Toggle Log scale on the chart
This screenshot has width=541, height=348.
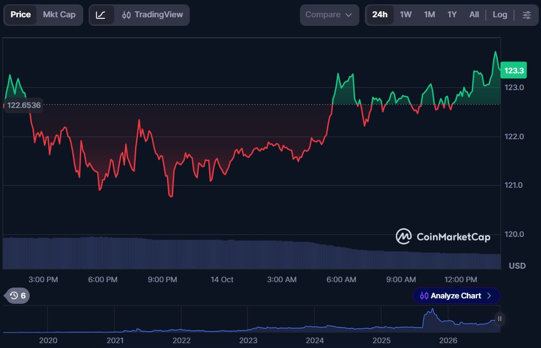[x=500, y=15]
